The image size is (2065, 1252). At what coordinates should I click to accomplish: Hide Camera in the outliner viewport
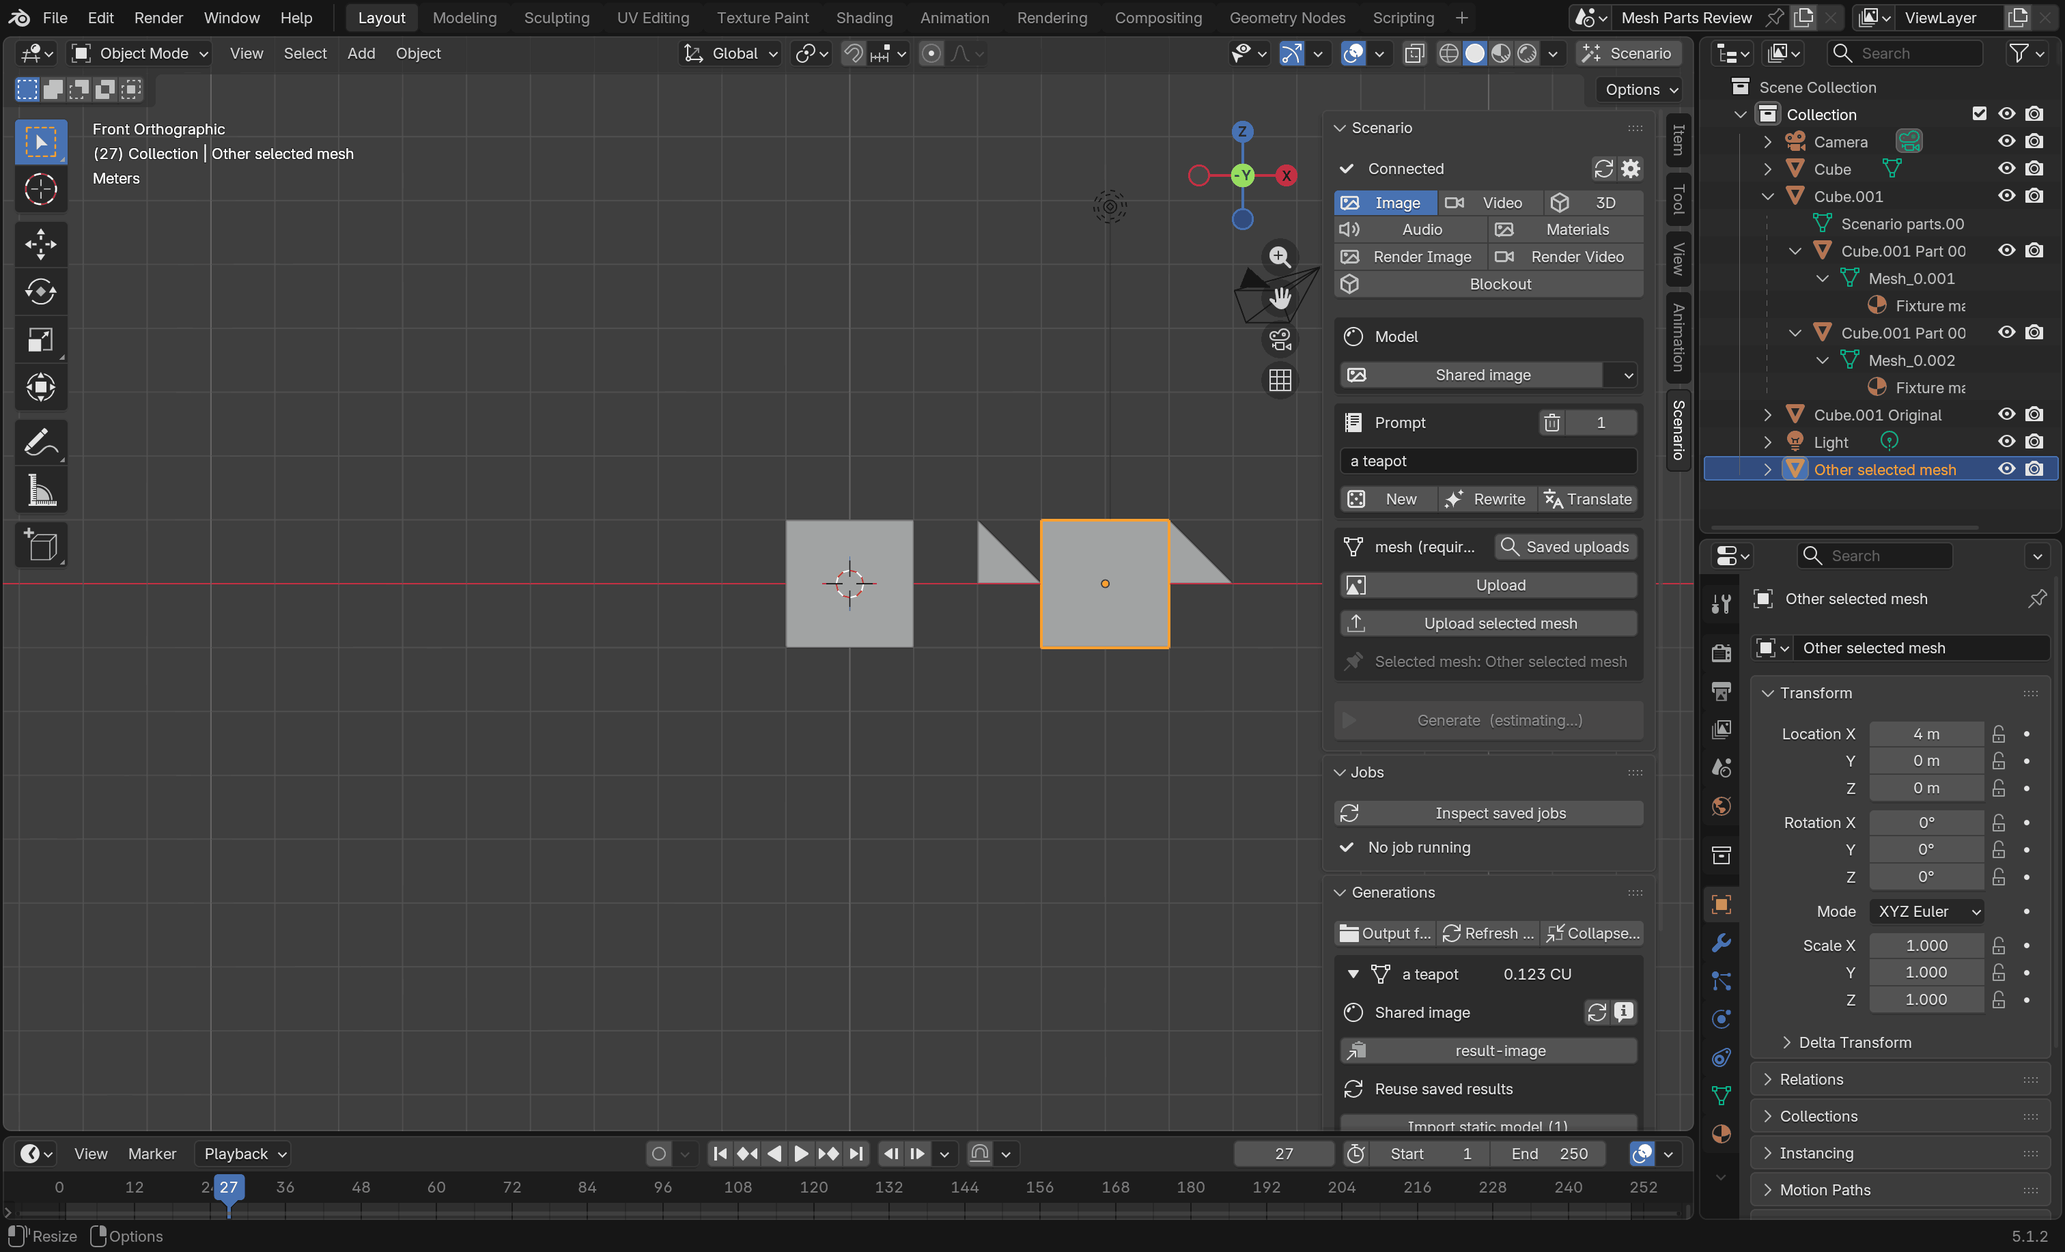pyautogui.click(x=2006, y=141)
